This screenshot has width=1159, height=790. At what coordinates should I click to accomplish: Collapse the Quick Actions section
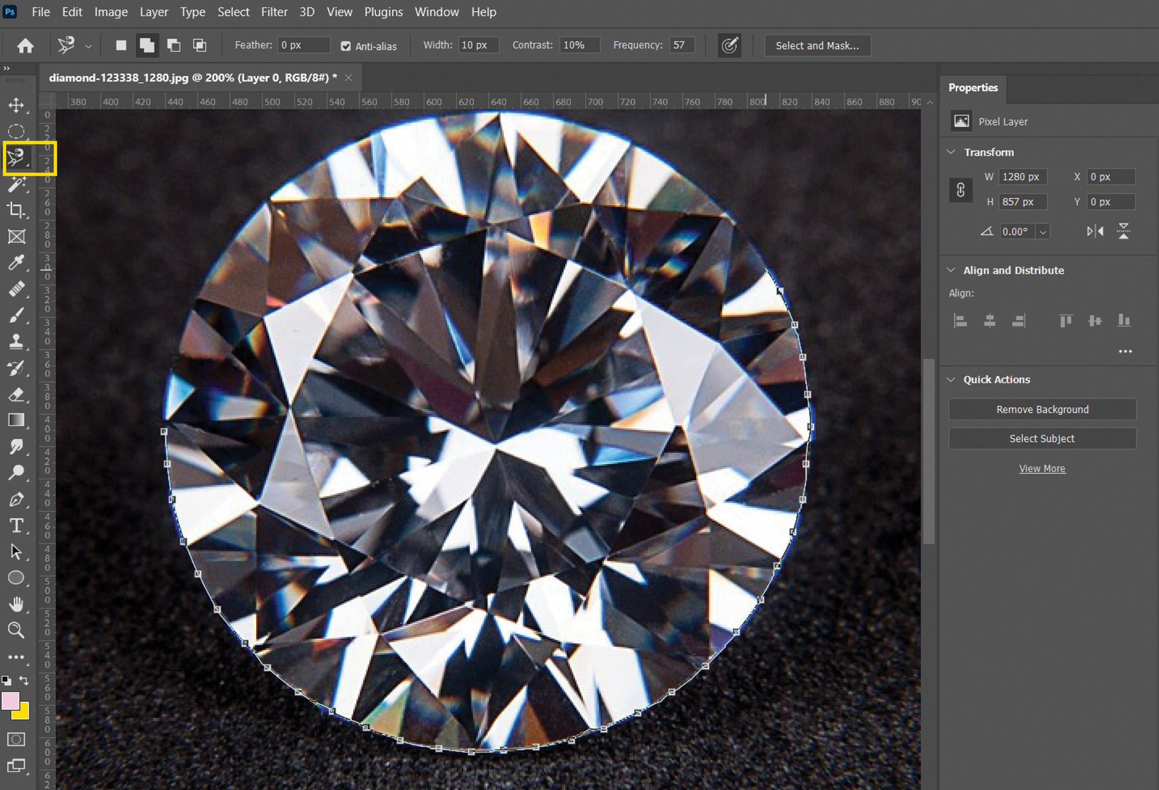(951, 379)
